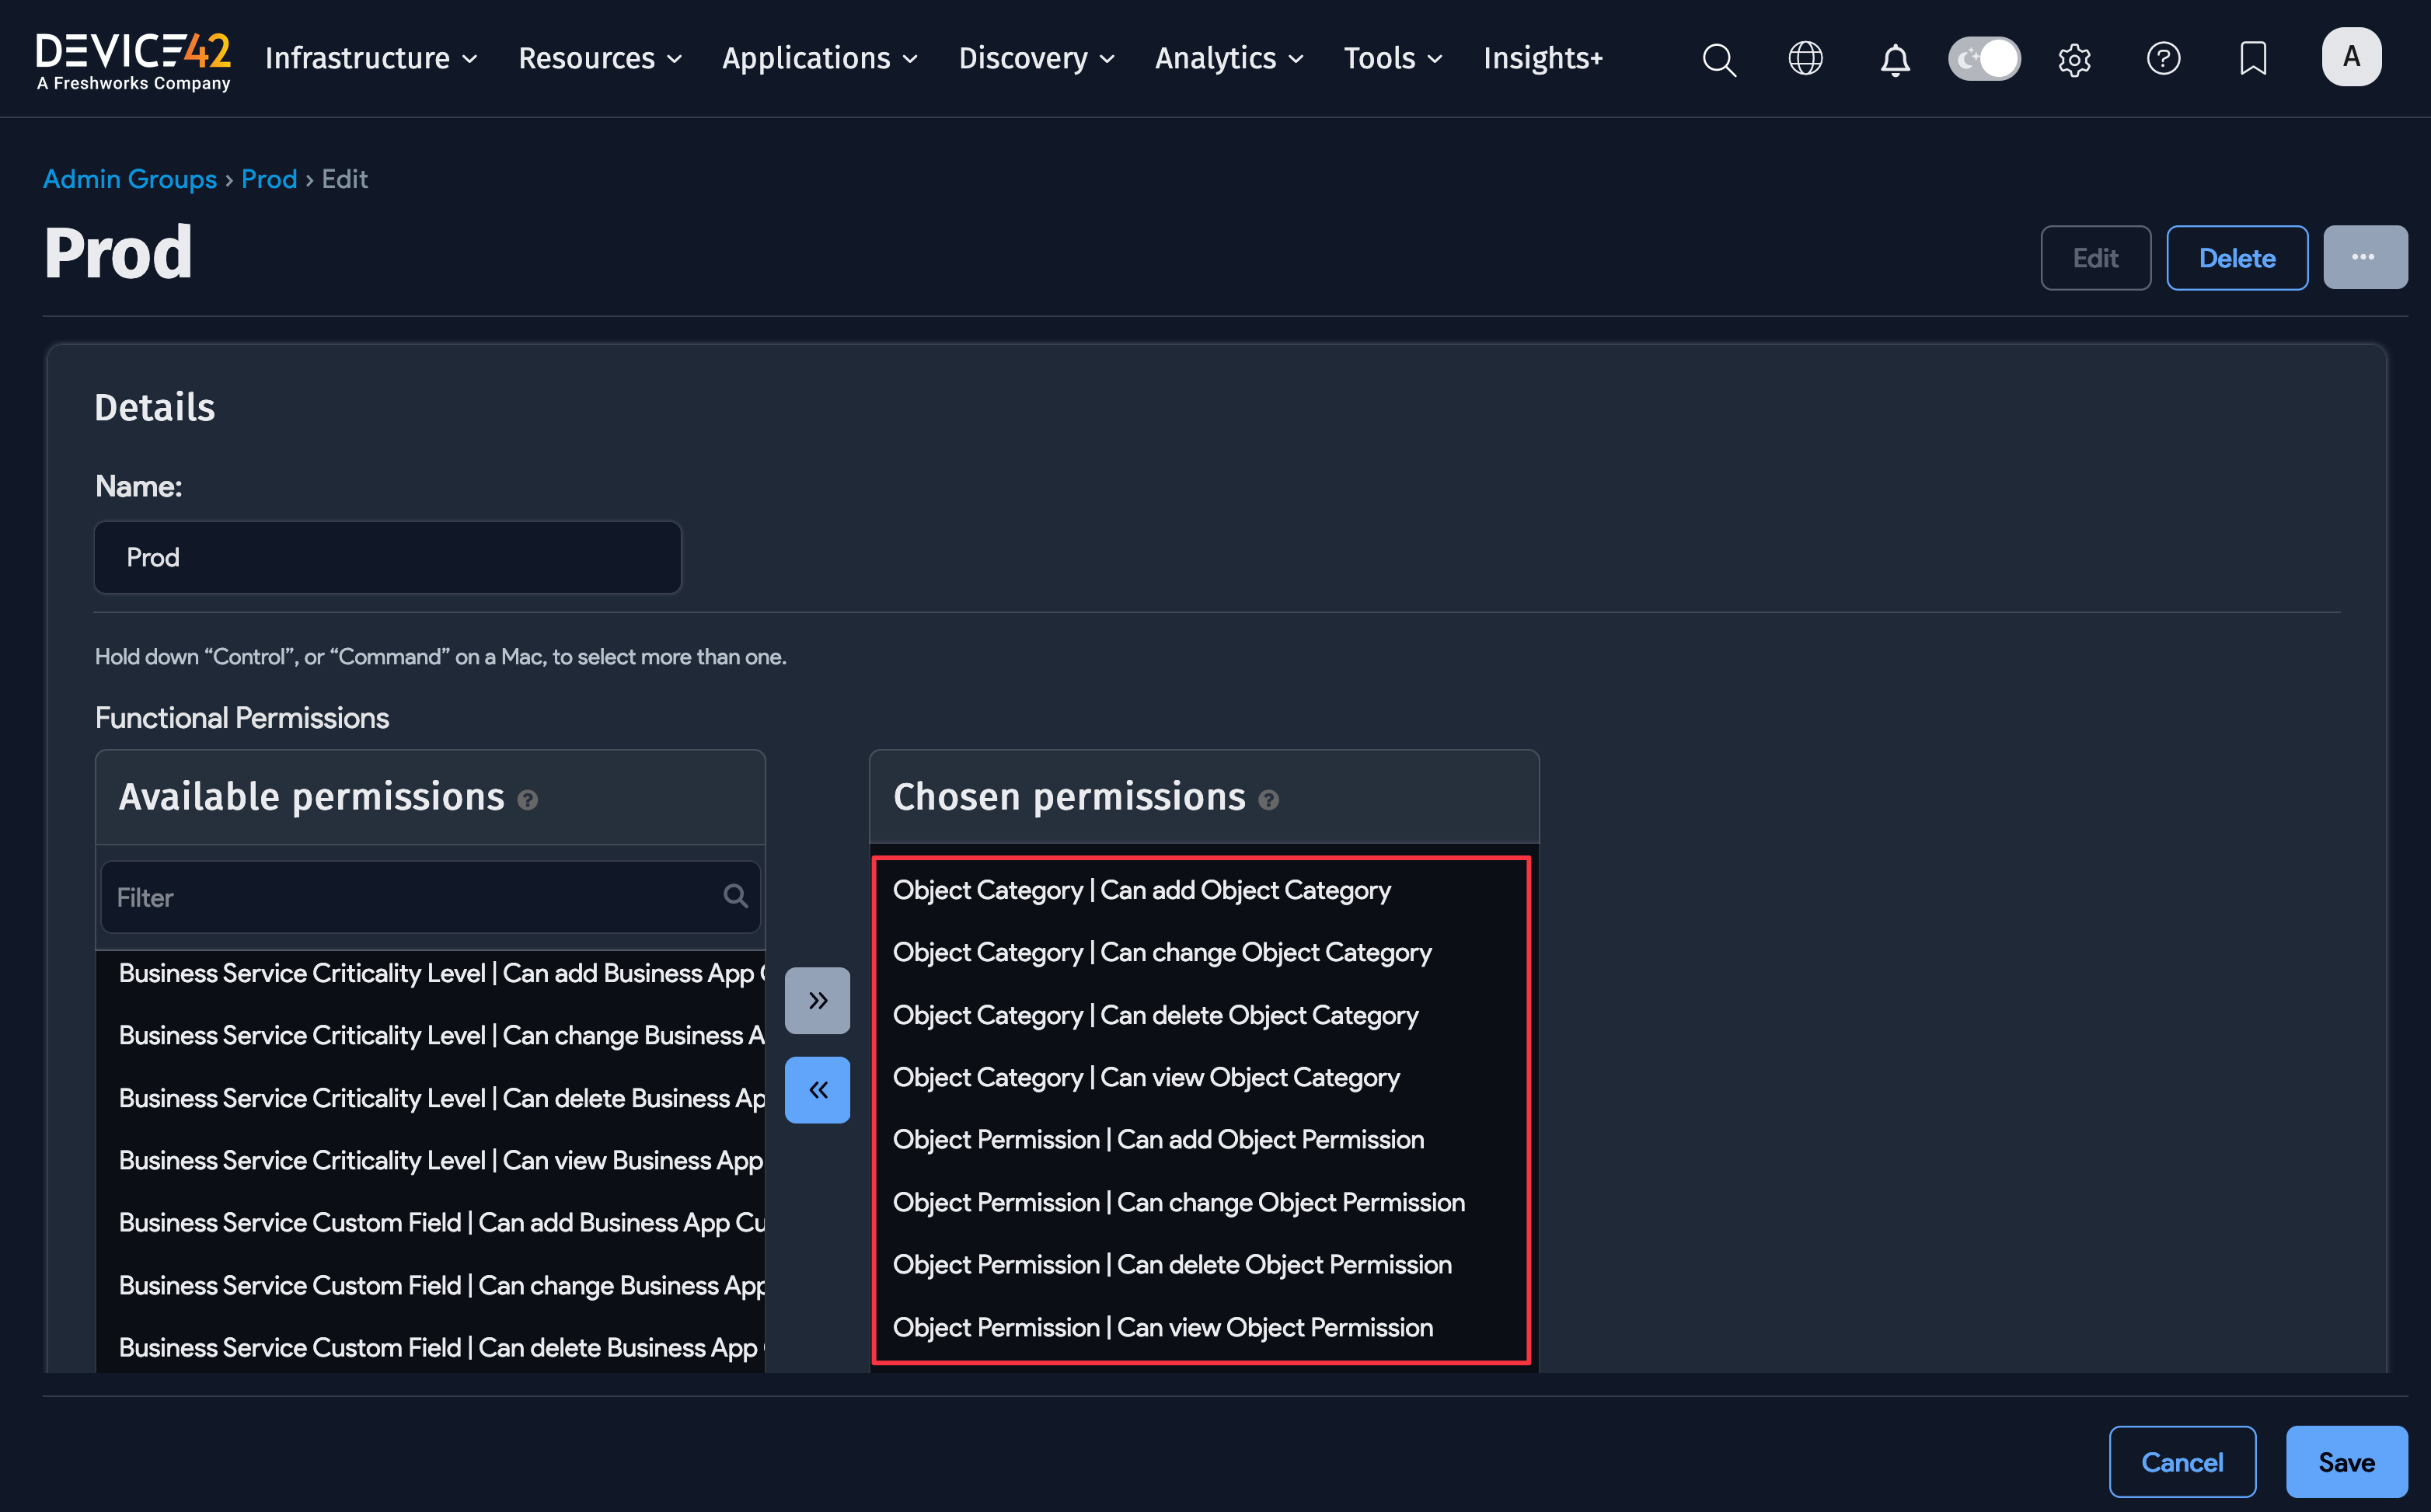
Task: Toggle the dark mode switch
Action: click(1984, 58)
